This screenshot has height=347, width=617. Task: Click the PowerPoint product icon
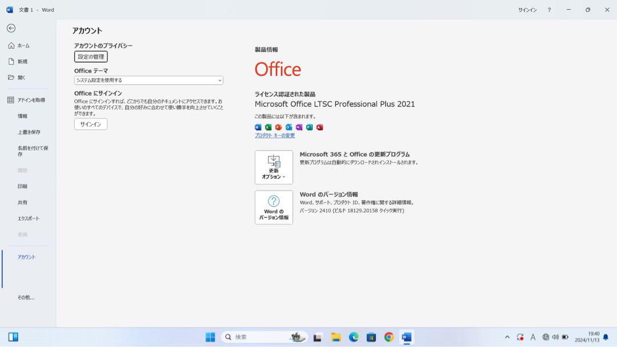pyautogui.click(x=279, y=127)
